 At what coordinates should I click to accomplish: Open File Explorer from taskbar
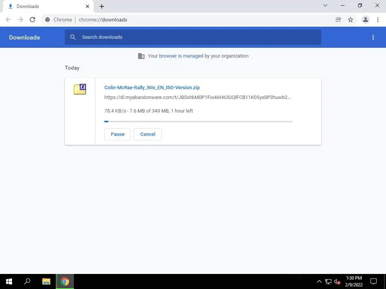[46, 281]
